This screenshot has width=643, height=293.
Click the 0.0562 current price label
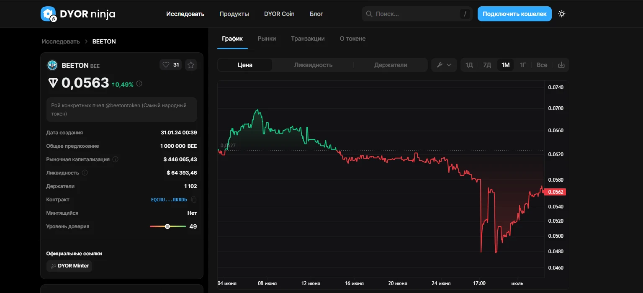click(x=555, y=192)
